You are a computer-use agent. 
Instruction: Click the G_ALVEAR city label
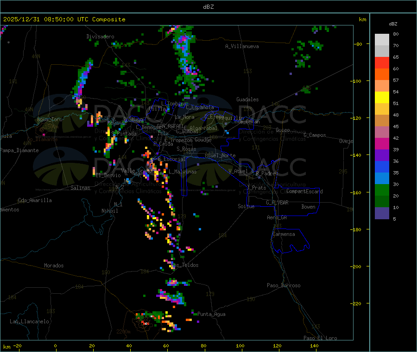(x=277, y=203)
